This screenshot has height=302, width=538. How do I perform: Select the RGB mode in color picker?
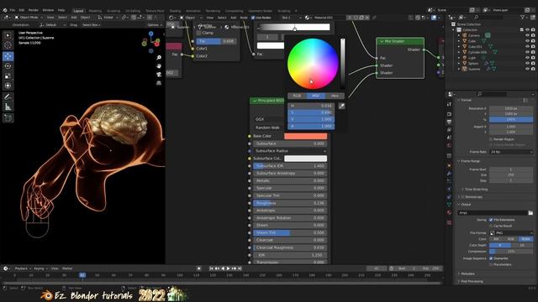click(297, 96)
